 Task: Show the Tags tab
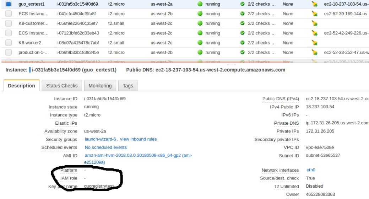128,86
